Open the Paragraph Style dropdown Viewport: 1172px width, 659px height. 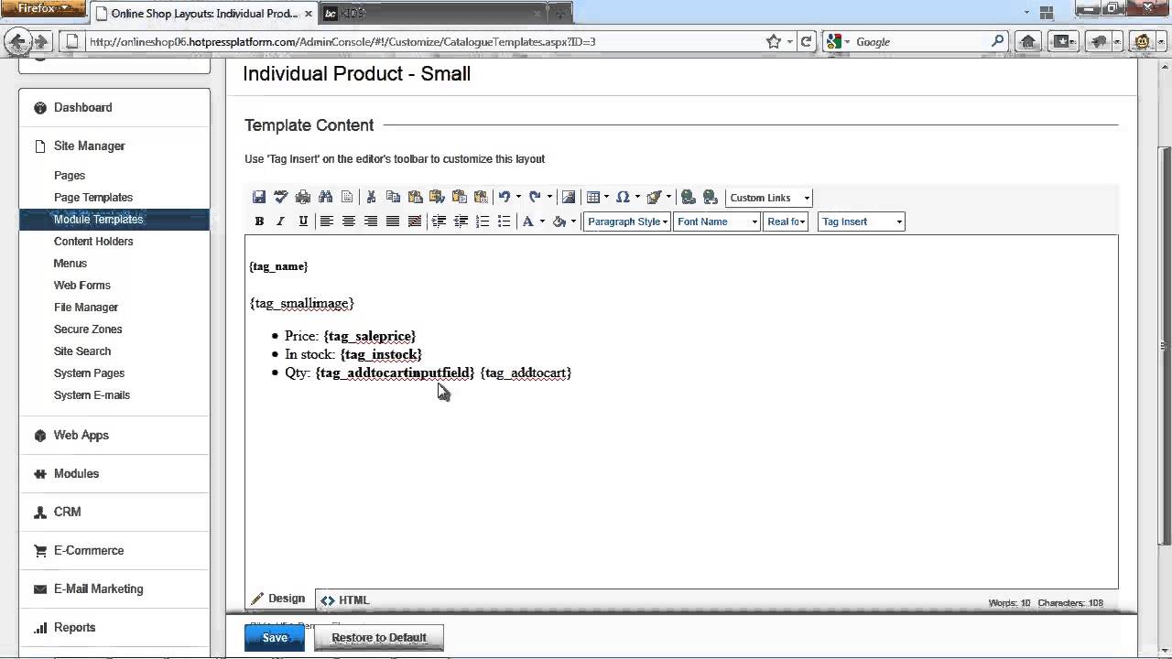pyautogui.click(x=626, y=221)
